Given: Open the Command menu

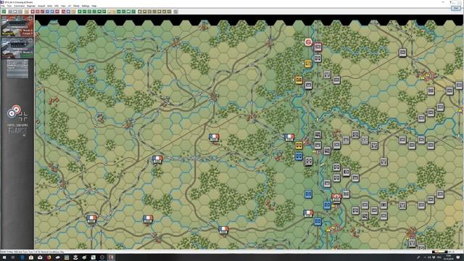Looking at the screenshot, I should point(20,6).
